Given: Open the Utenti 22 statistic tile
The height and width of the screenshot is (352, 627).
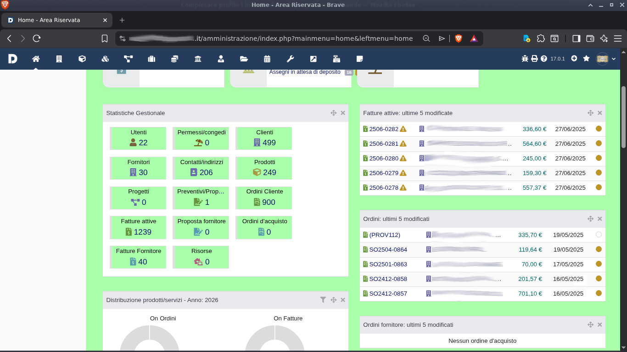Looking at the screenshot, I should pos(138,138).
